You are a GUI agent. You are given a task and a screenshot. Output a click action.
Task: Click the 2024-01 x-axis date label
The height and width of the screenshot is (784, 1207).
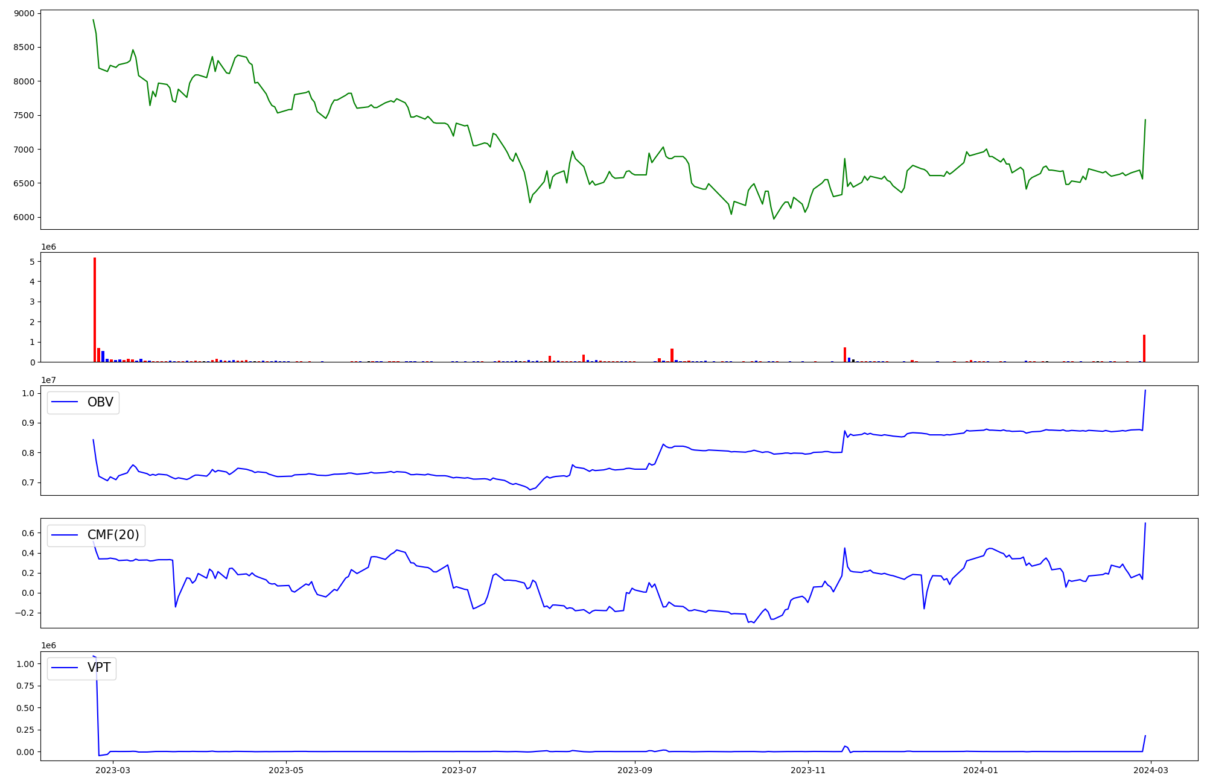click(x=981, y=770)
